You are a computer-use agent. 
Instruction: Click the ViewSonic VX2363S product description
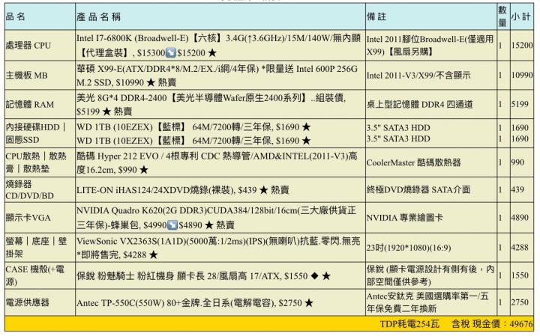pos(218,248)
